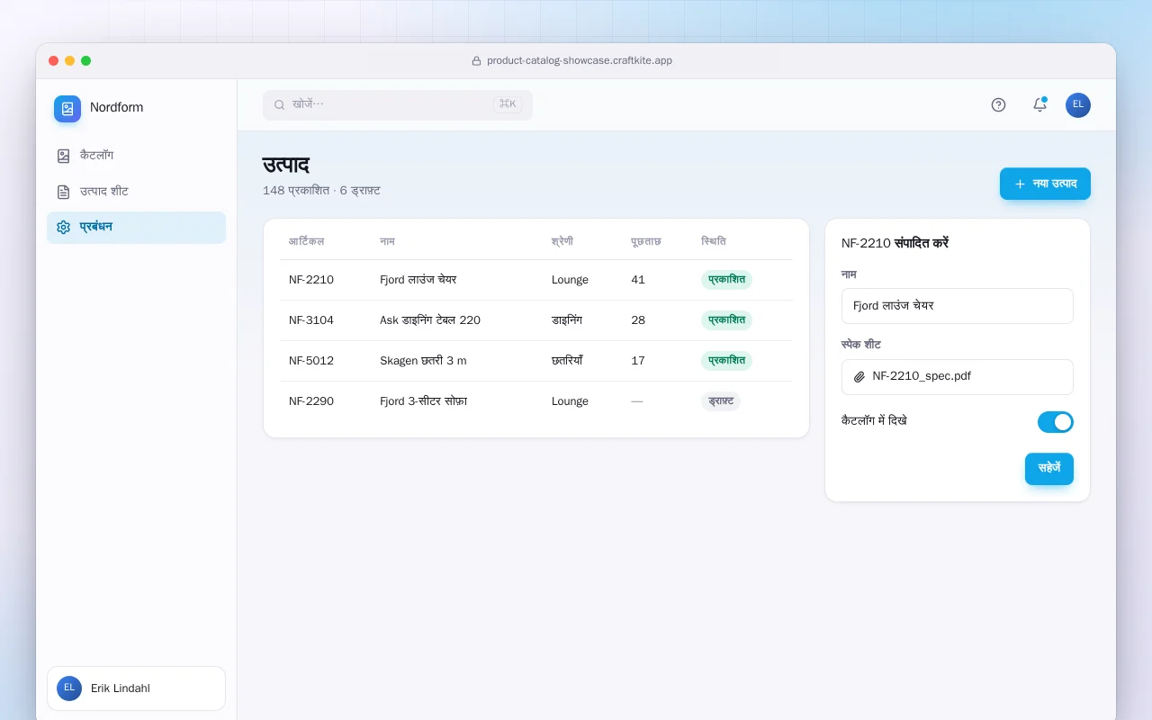The height and width of the screenshot is (720, 1152).
Task: Click the NF-2210_spec.pdf spec sheet field
Action: [958, 377]
